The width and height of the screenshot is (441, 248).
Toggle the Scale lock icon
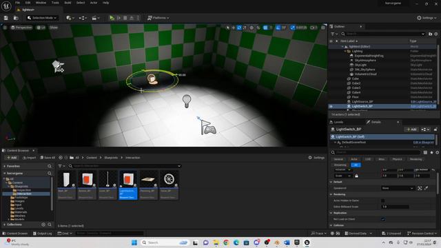(356, 176)
